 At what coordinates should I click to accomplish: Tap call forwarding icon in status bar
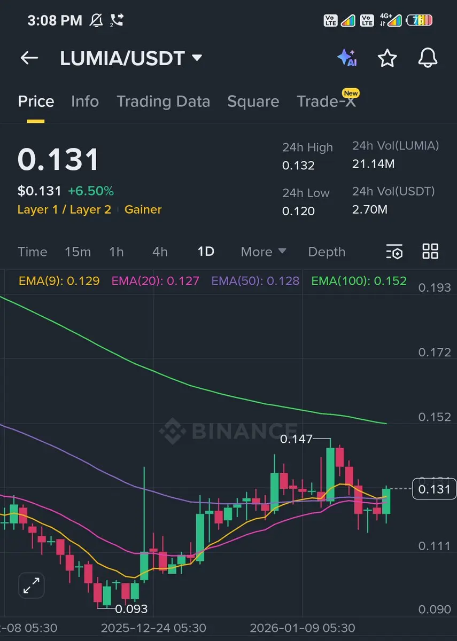click(117, 21)
